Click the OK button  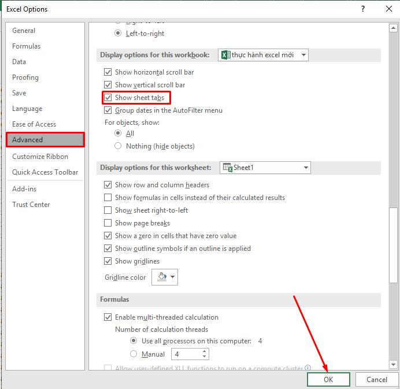point(328,380)
